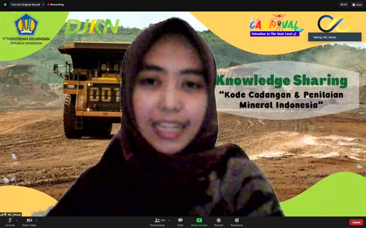
Task: Click the Talking: MC_Wulan banner
Action: (x=334, y=37)
